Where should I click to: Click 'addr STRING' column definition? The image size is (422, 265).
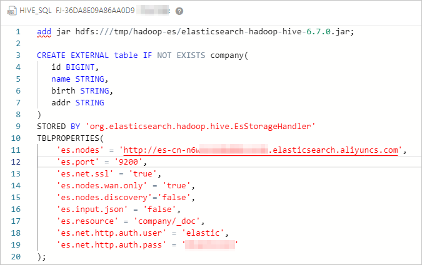coord(78,102)
